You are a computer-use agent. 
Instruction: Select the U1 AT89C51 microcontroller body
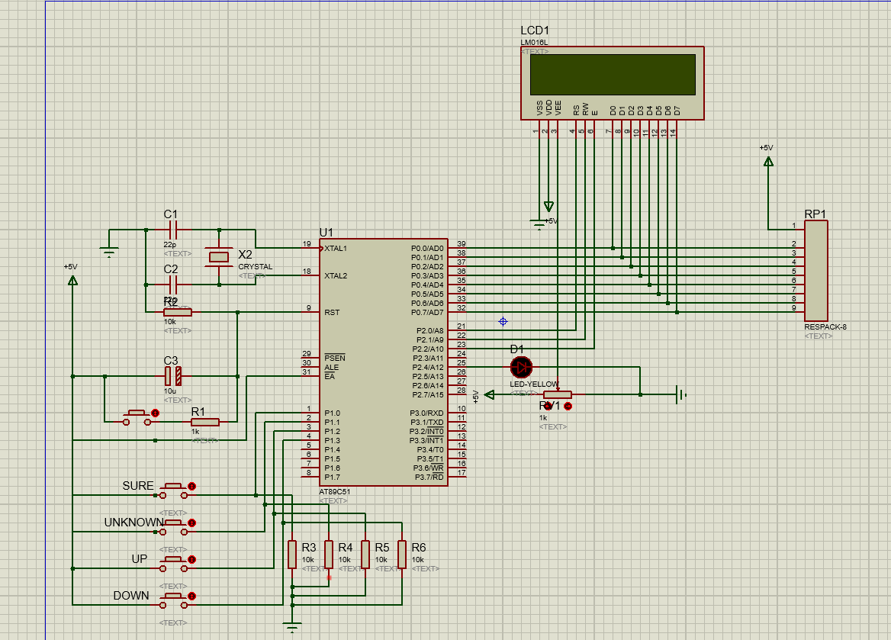click(x=384, y=362)
